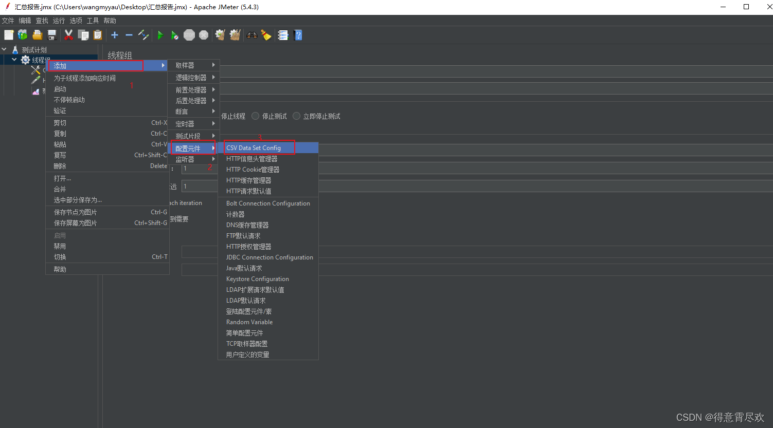The image size is (773, 428).
Task: Expand the 定时器 submenu
Action: [194, 124]
